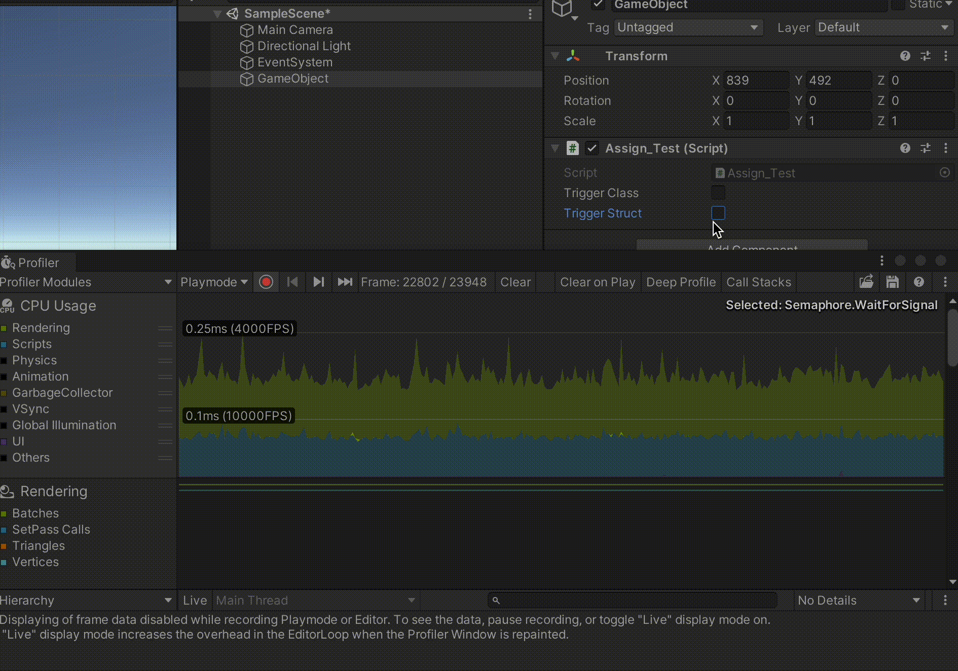The width and height of the screenshot is (958, 671).
Task: Toggle the Trigger Struct checkbox
Action: [x=718, y=213]
